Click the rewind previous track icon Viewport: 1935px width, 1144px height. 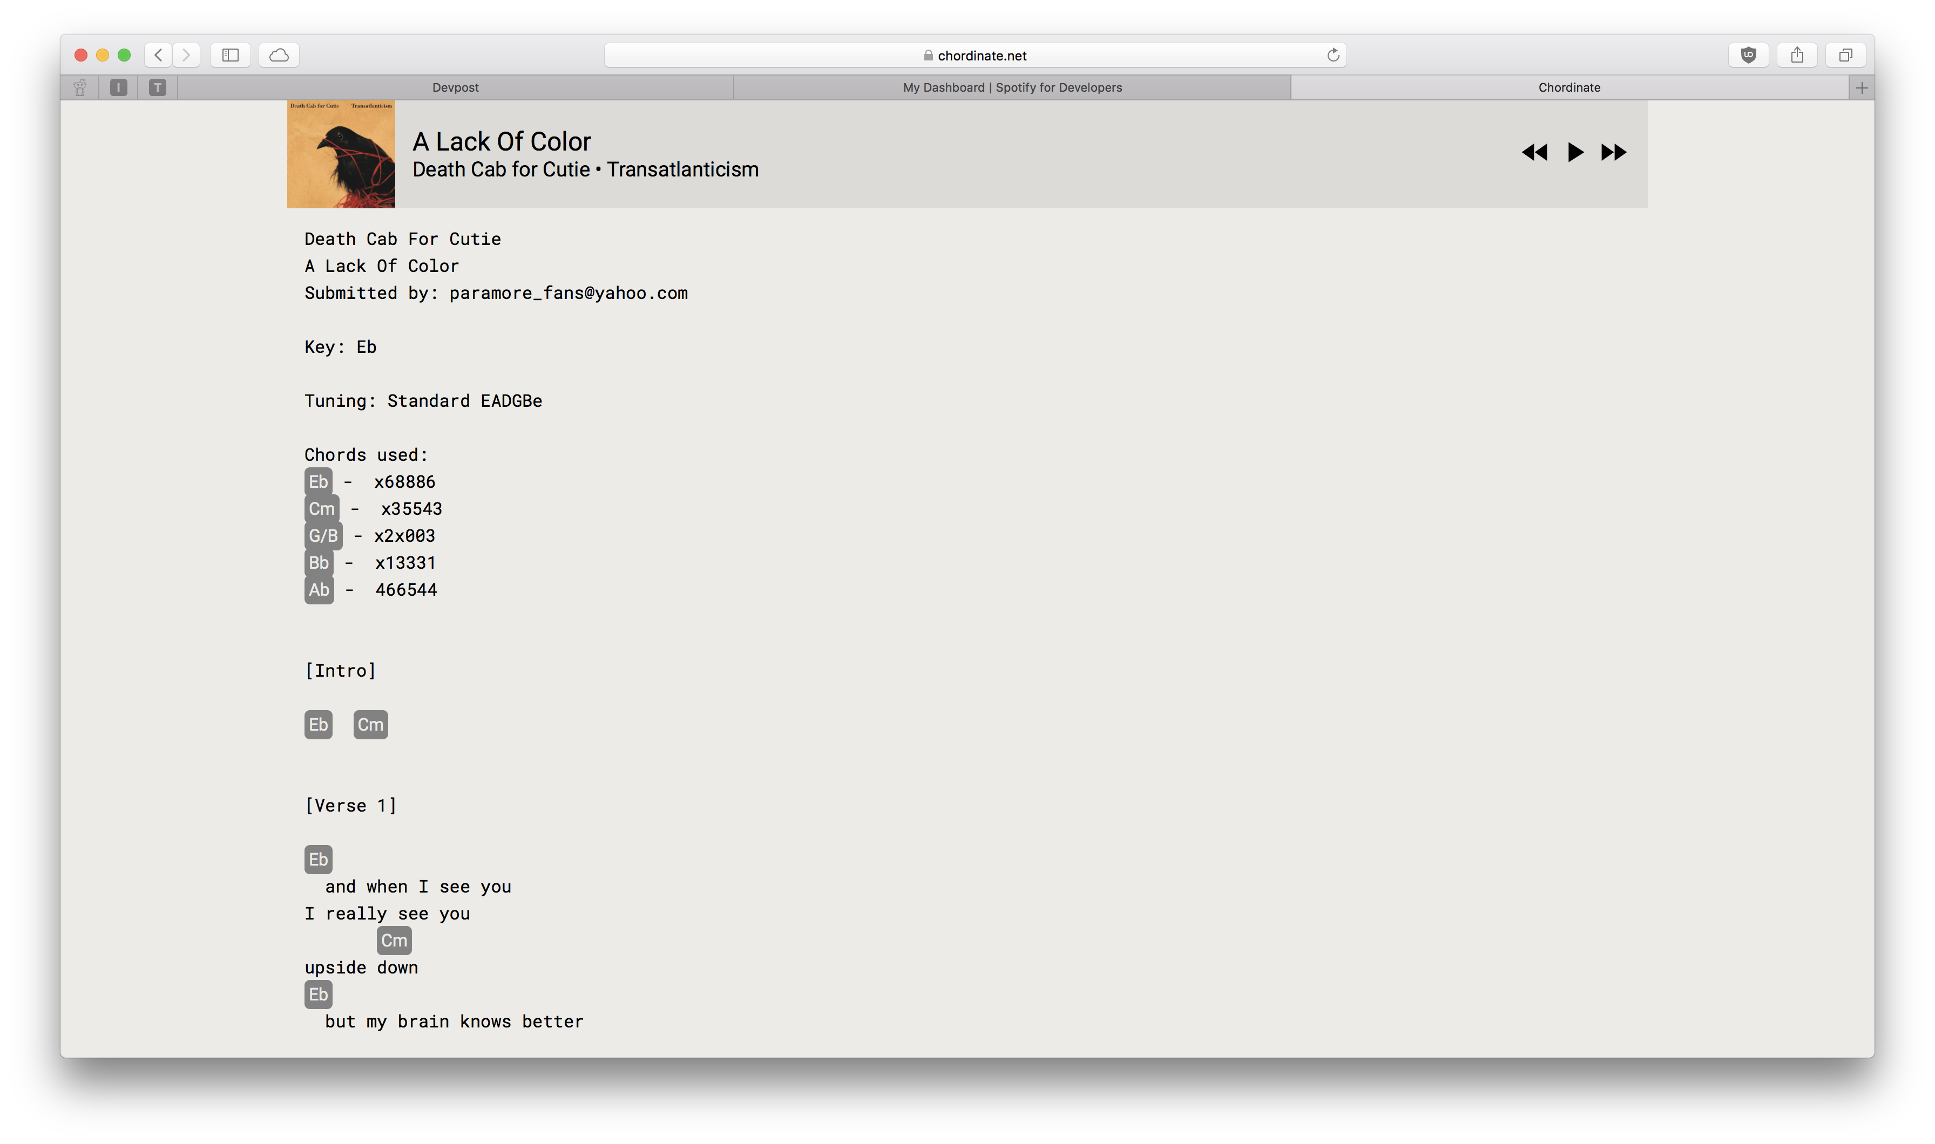pos(1534,153)
